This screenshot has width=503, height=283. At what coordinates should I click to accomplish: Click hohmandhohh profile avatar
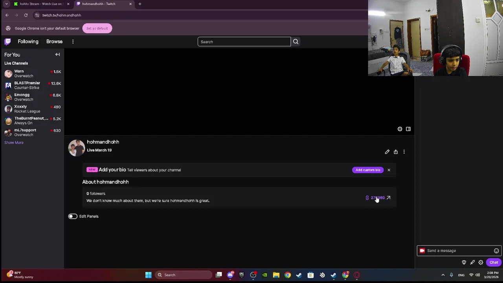(x=76, y=148)
